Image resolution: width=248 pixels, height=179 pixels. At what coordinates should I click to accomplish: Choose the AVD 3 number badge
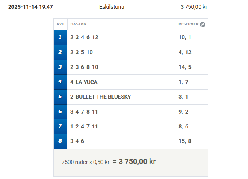60,67
